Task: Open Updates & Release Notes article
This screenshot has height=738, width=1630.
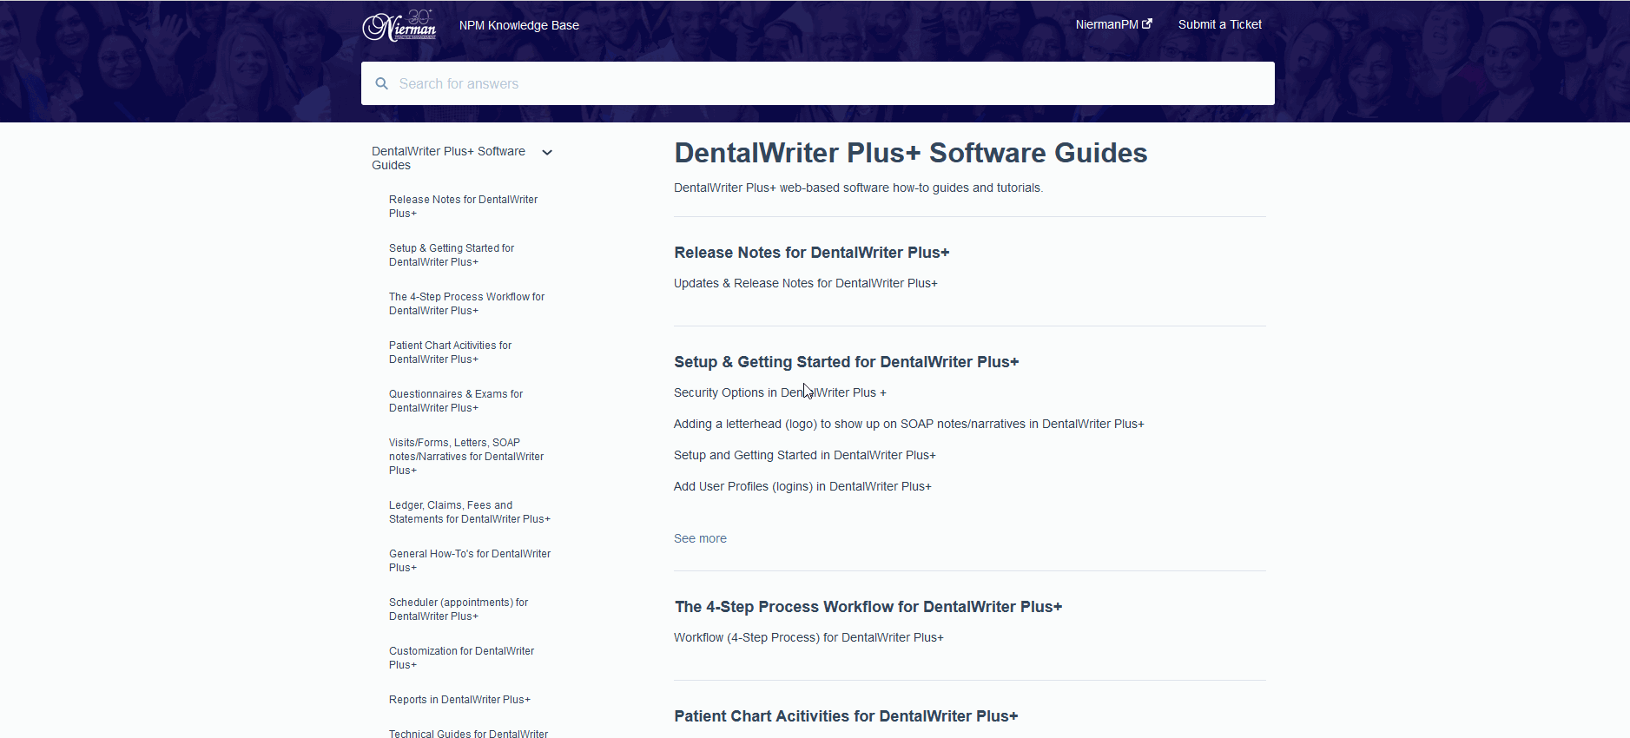Action: [x=805, y=283]
